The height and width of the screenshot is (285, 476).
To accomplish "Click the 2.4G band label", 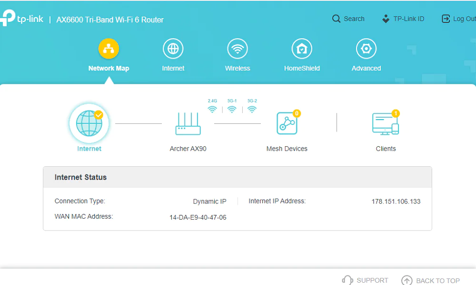I will 212,101.
